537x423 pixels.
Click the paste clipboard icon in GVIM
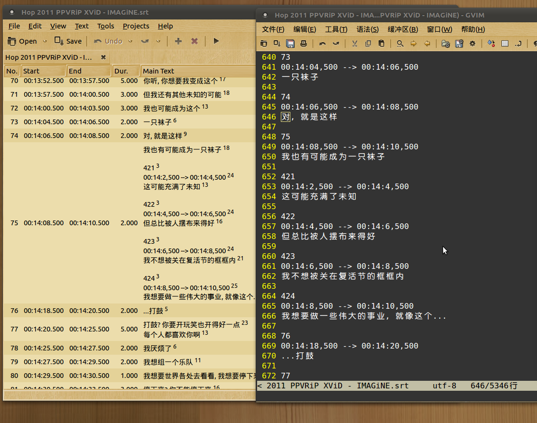(x=381, y=44)
